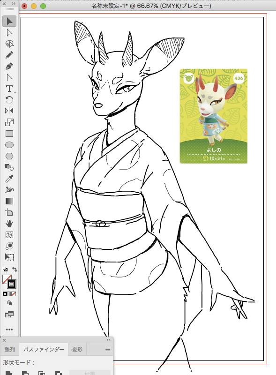Select the Mesh tool

click(9, 235)
